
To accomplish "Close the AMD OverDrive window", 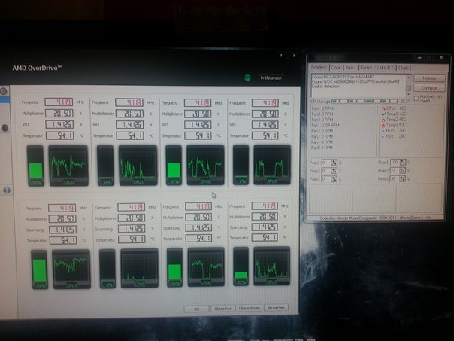I will click(x=294, y=56).
